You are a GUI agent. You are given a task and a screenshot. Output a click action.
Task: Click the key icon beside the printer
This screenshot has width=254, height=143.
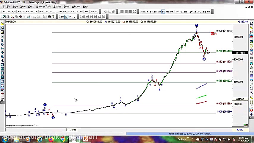[x=53, y=17]
